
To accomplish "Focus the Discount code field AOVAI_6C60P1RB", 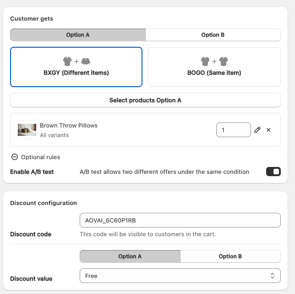I will point(180,220).
